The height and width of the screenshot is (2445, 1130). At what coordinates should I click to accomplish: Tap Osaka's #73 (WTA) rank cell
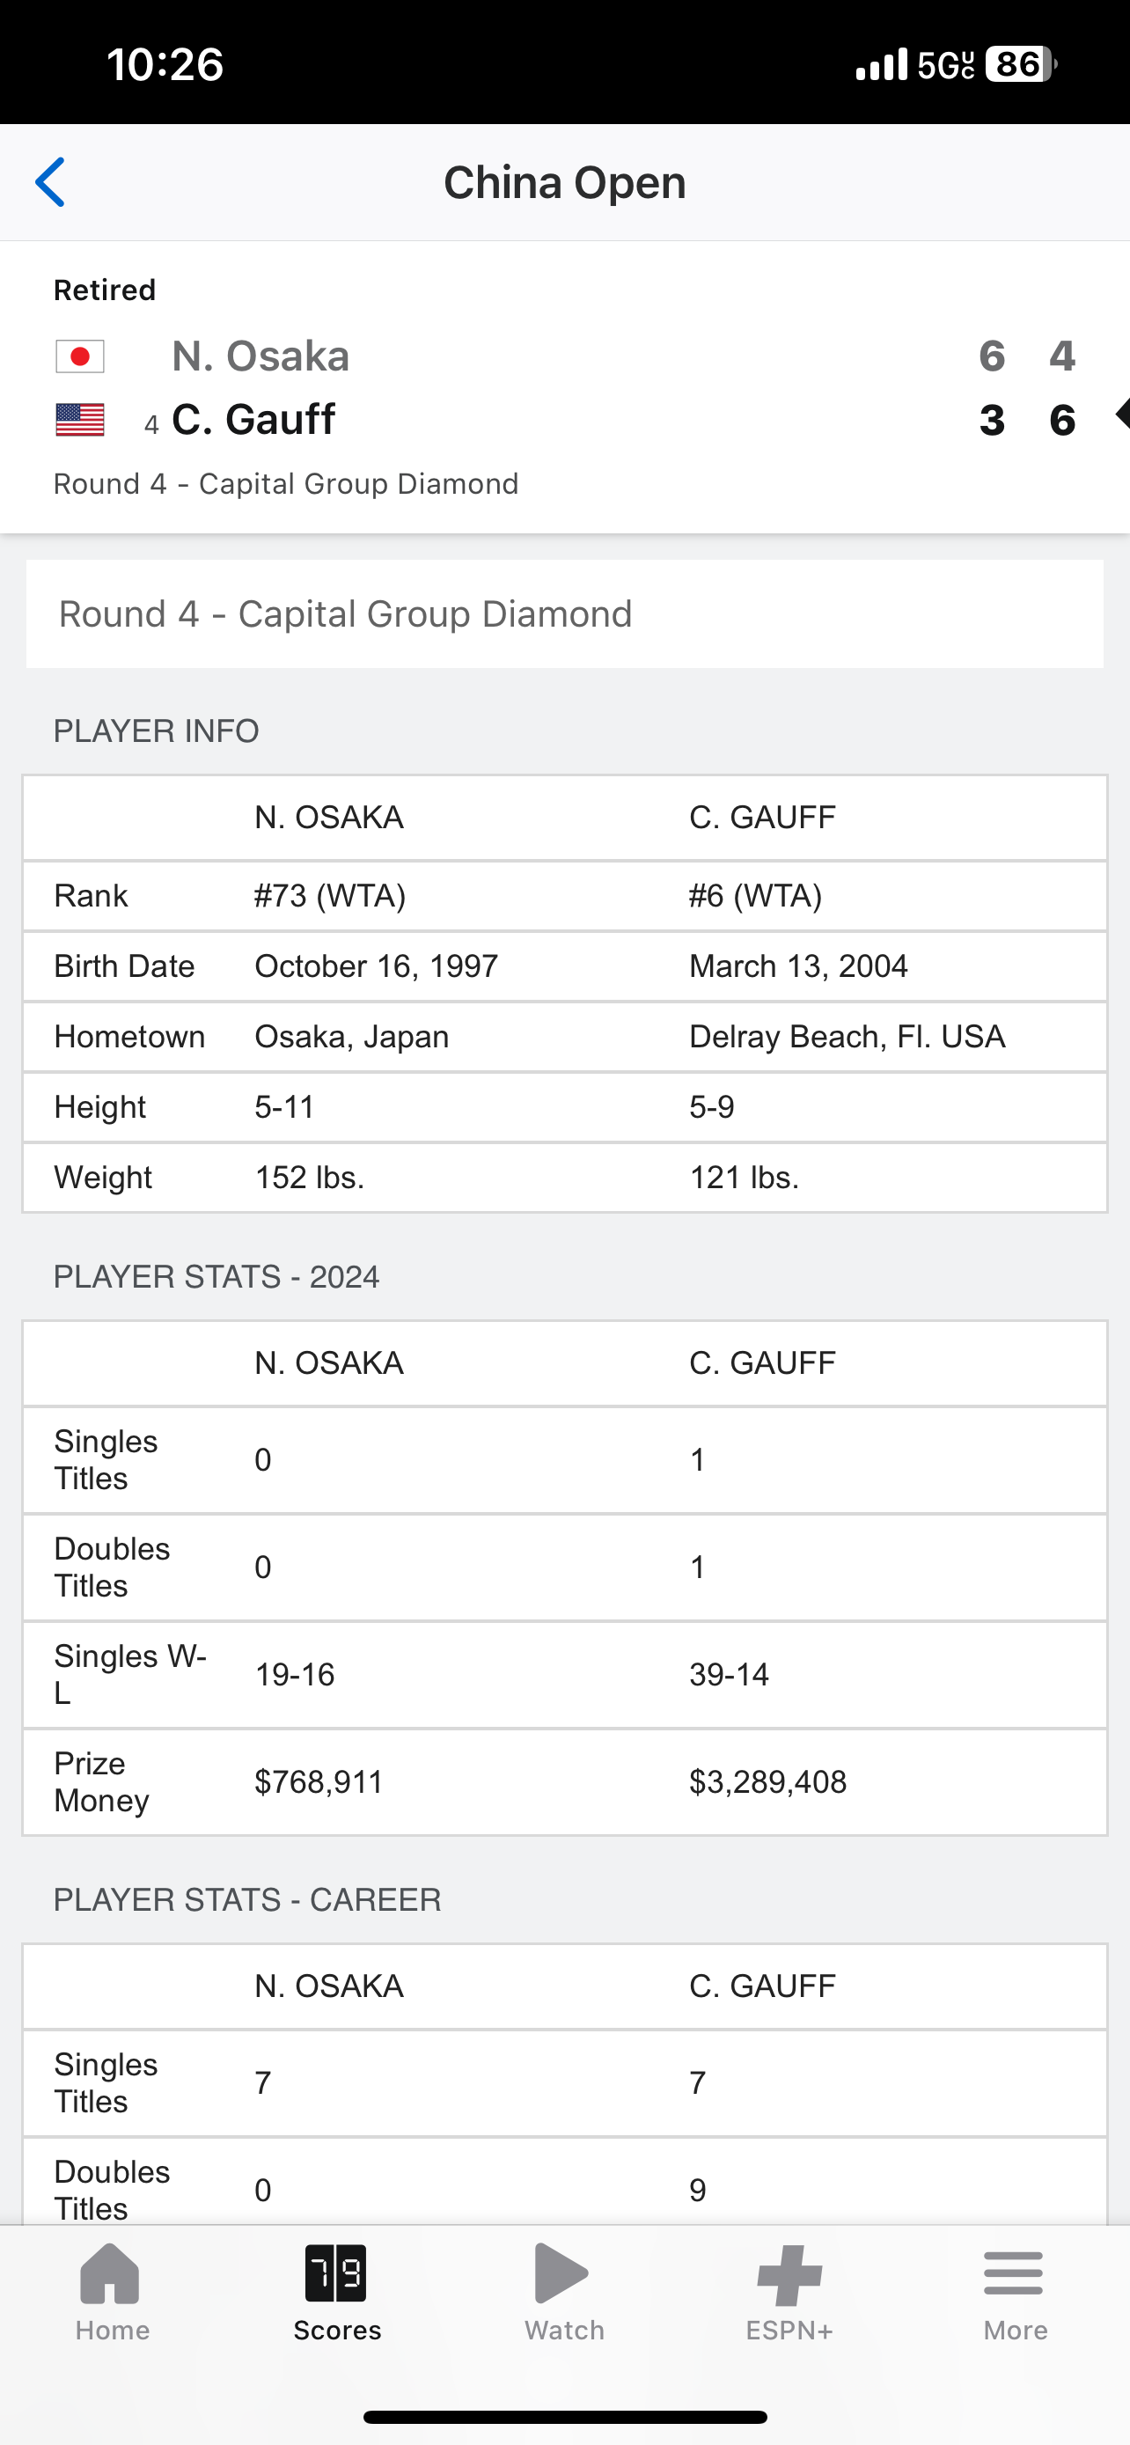click(330, 896)
